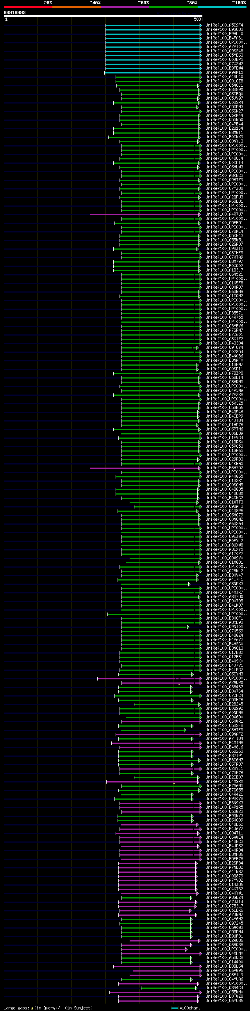Screen dimensions: 250x1011
Task: Click the label UniRef100_A3EXY5
Action: [x=224, y=550]
